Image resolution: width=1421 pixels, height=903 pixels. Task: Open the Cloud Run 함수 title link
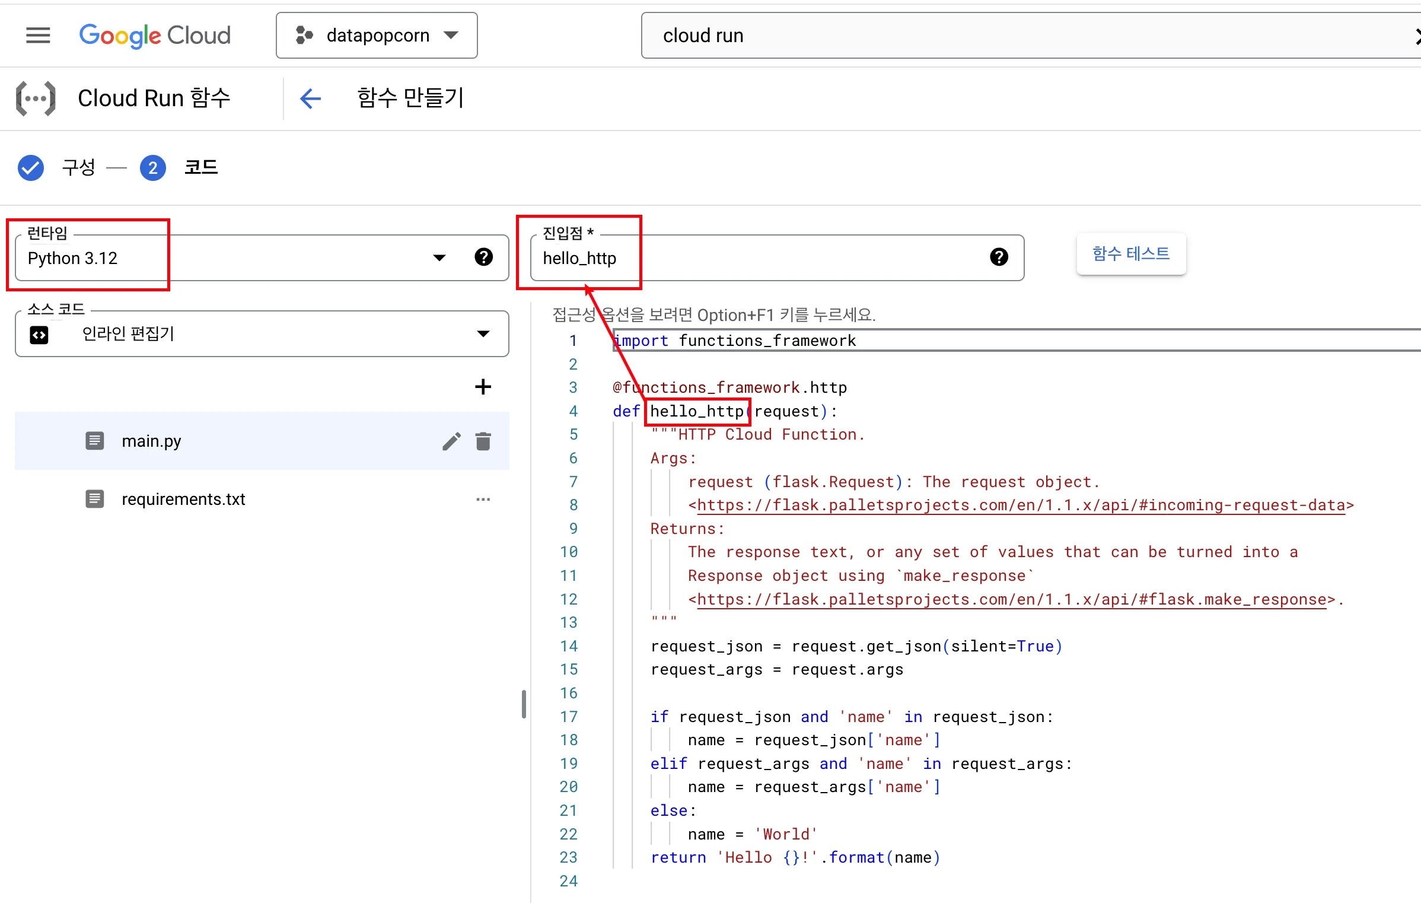[154, 98]
